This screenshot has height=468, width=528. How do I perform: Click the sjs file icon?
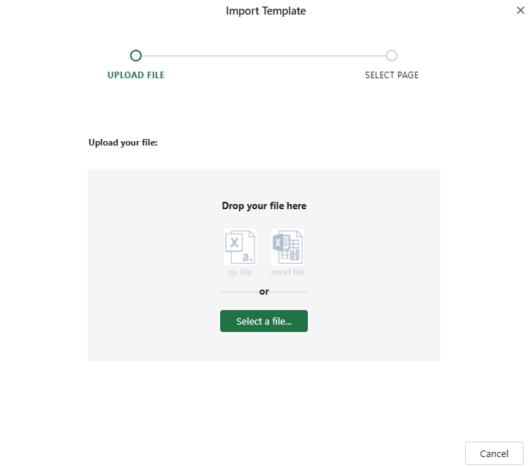tap(240, 246)
